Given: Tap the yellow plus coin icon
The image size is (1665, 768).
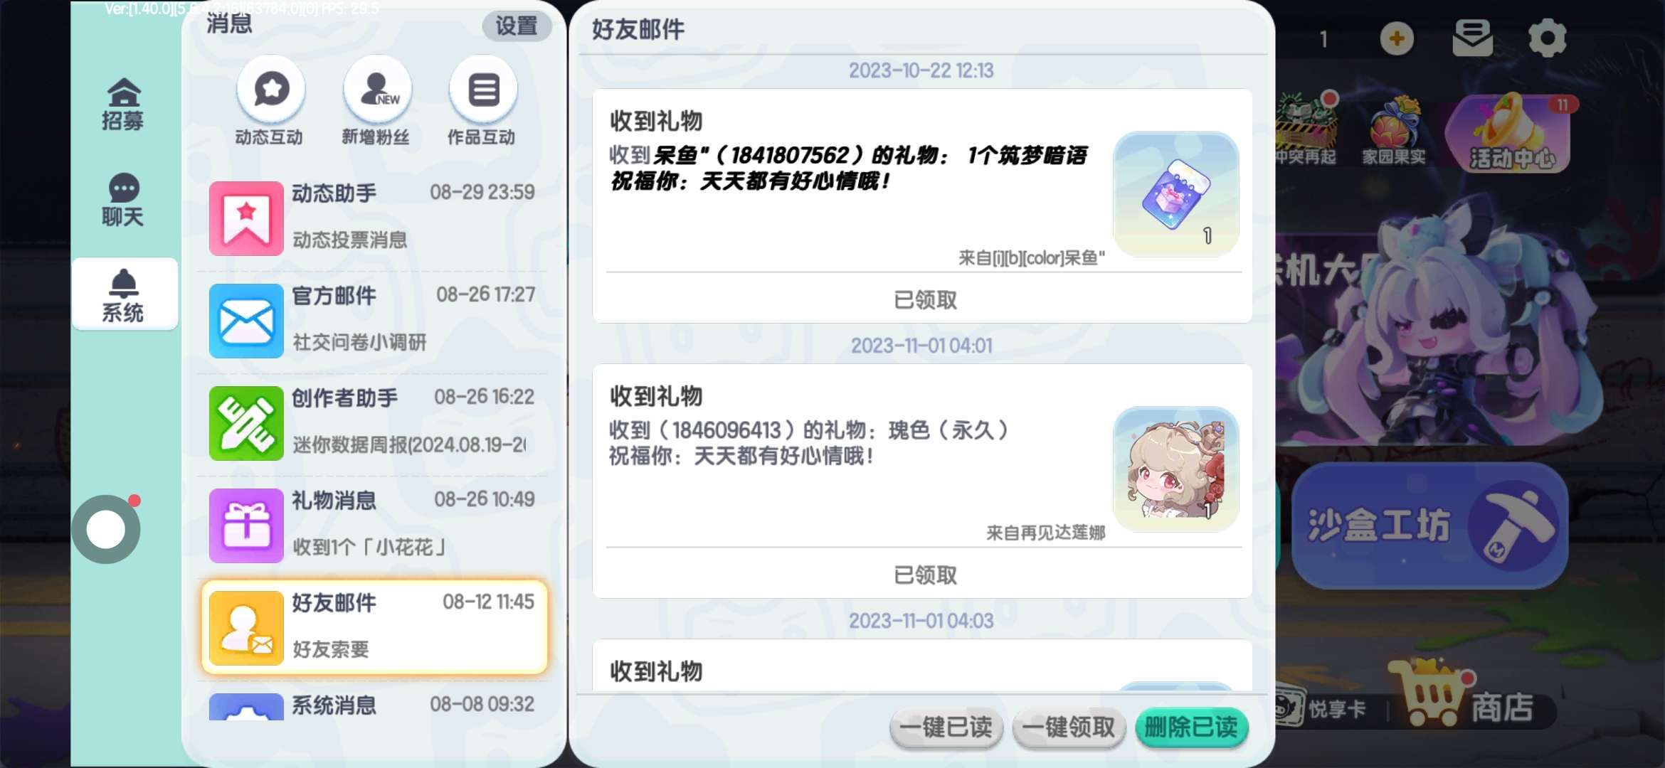Looking at the screenshot, I should pos(1397,38).
